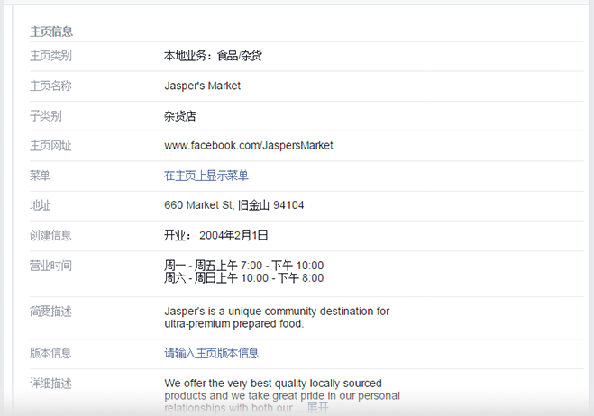Click the opening date 2004年2月1日
The image size is (594, 416).
click(233, 235)
